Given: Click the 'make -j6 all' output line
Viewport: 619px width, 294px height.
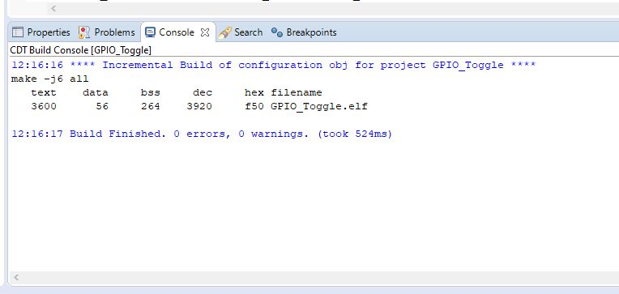Looking at the screenshot, I should tap(49, 79).
